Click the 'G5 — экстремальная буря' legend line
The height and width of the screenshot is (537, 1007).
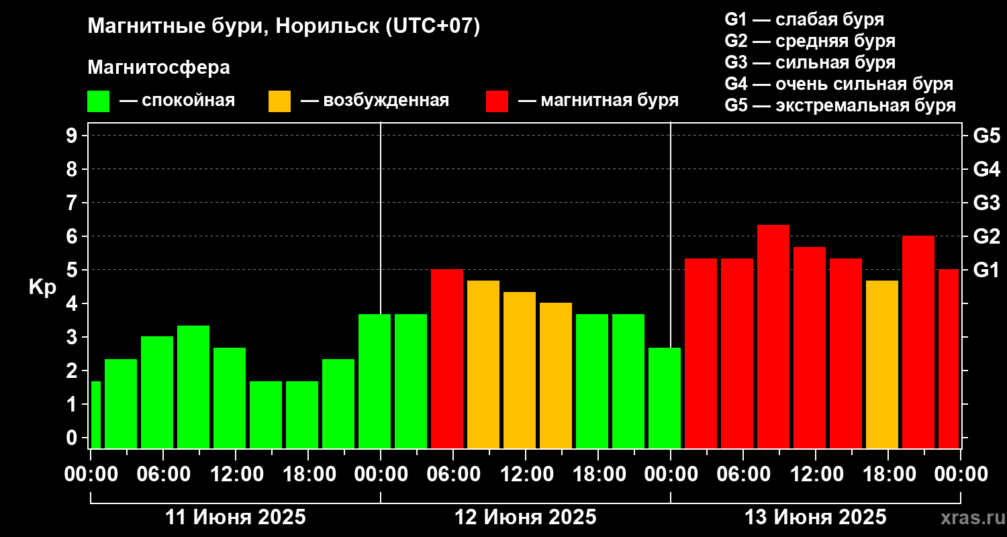click(840, 105)
